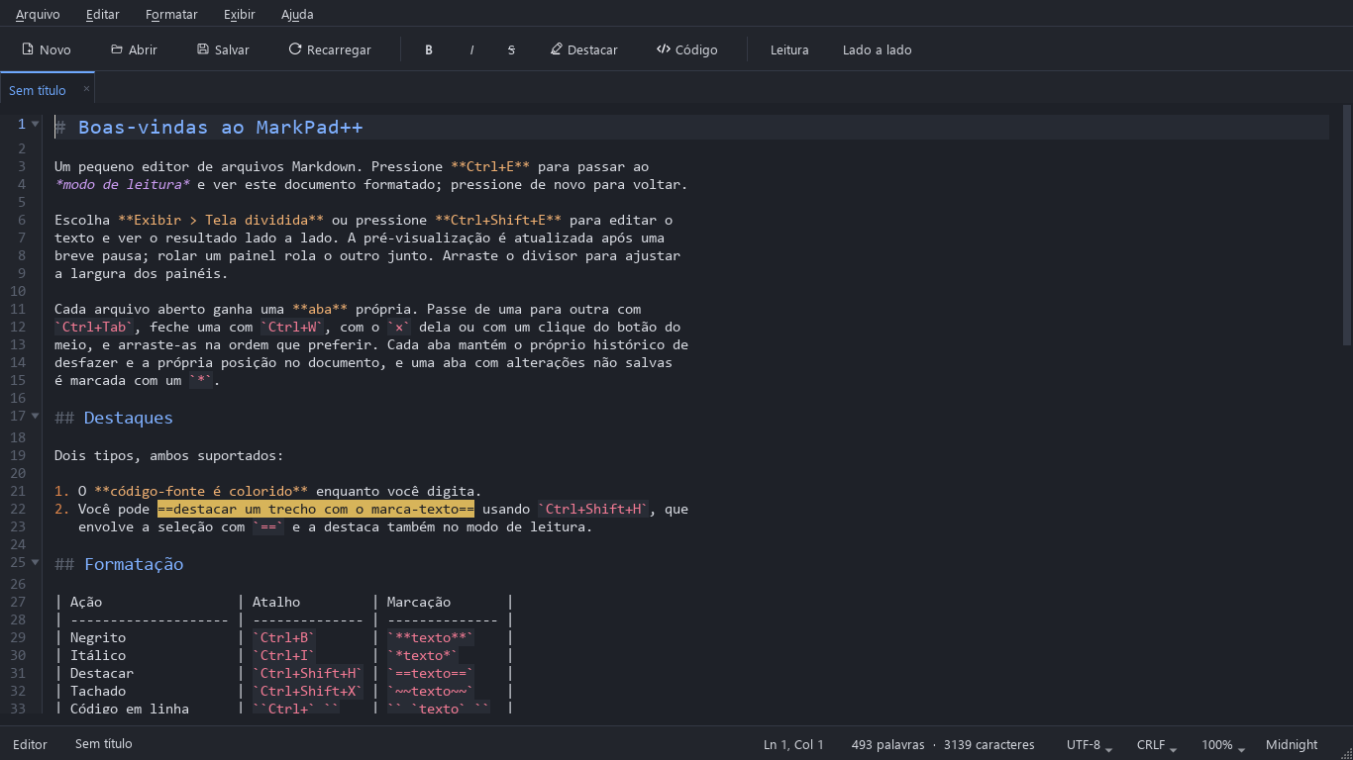Click the Ln 1, Col 1 indicator
1353x760 pixels.
click(793, 744)
